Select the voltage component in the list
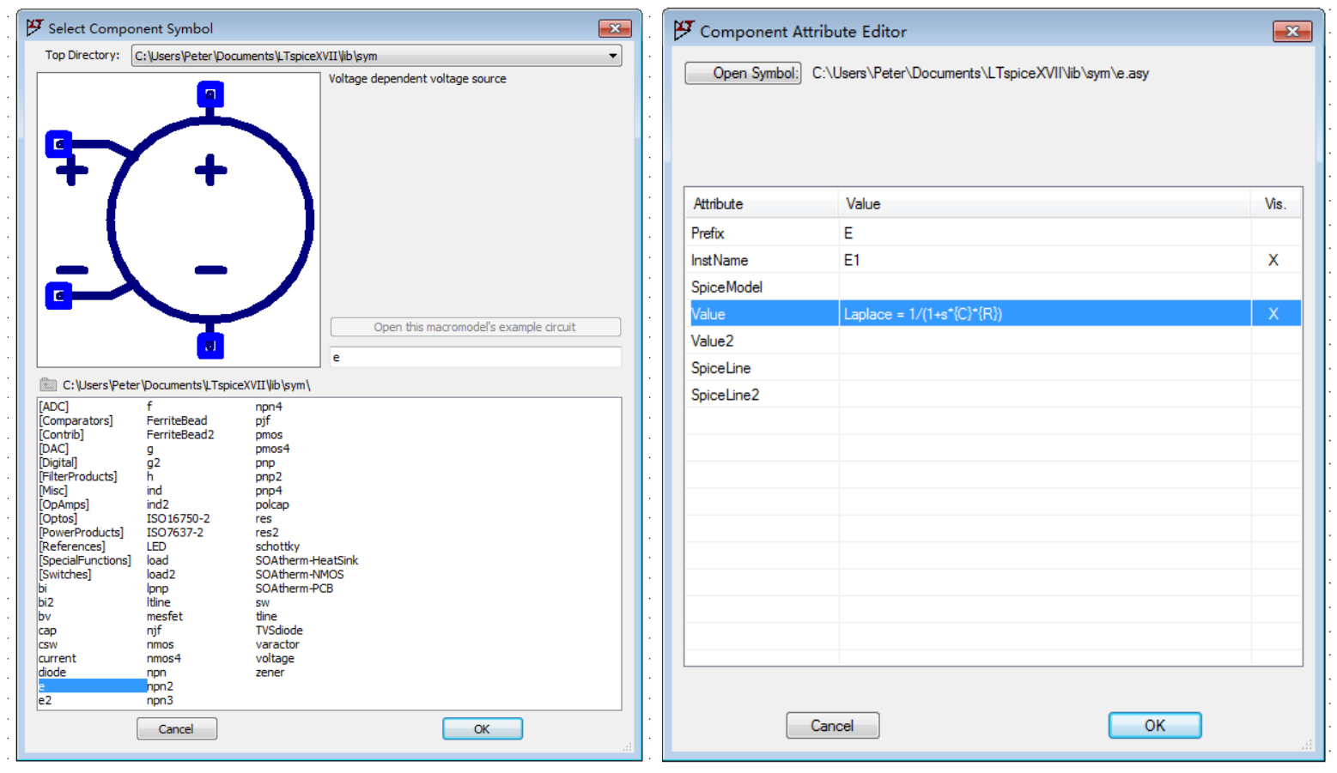 [x=275, y=658]
